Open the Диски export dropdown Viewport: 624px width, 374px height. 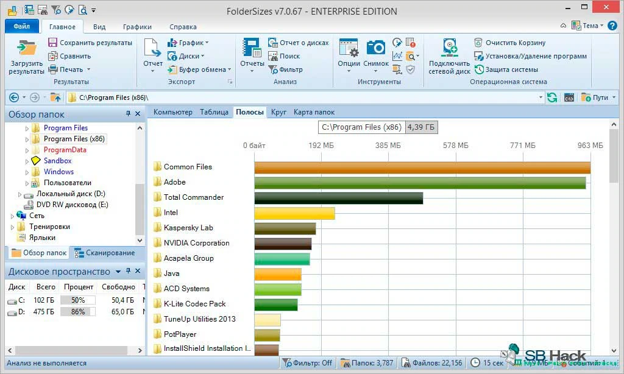pos(186,56)
